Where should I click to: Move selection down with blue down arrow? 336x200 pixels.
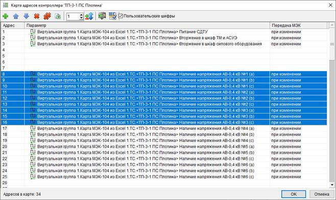[26, 16]
